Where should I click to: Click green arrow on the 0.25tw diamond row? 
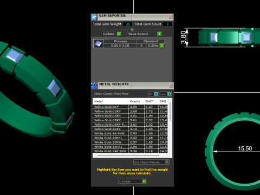pyautogui.click(x=162, y=46)
